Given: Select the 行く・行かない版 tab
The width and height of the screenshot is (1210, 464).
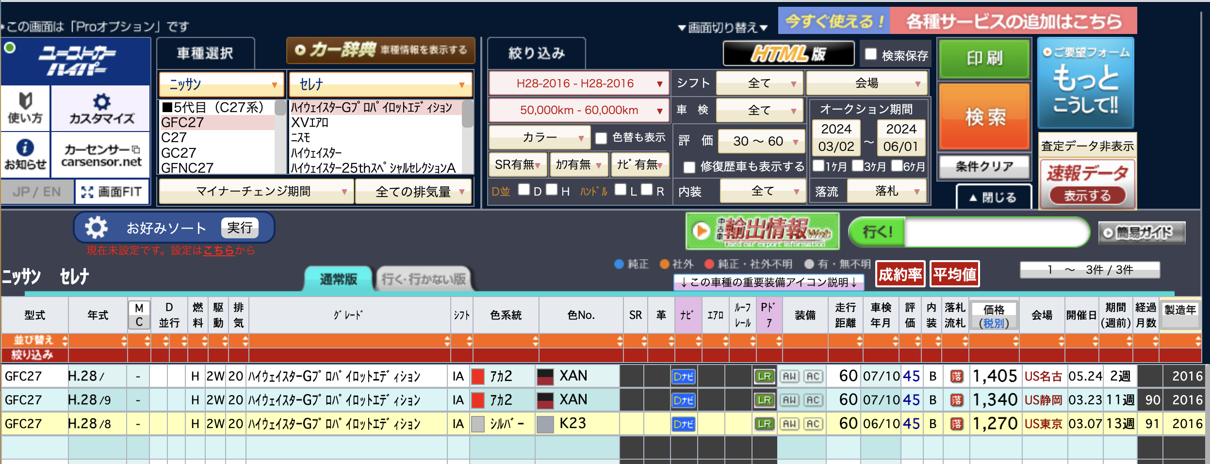Looking at the screenshot, I should point(424,279).
